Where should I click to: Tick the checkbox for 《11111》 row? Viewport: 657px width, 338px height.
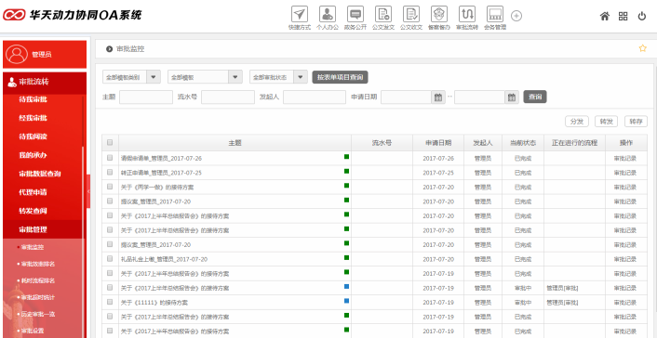coord(110,302)
